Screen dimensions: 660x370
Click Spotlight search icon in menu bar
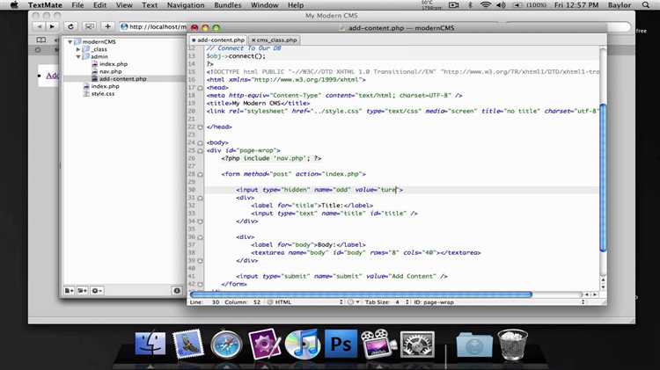pyautogui.click(x=646, y=5)
